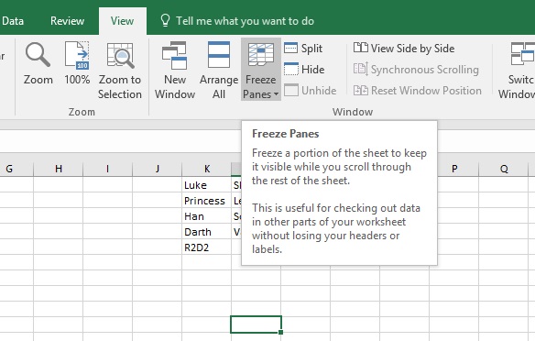Switch to the Review tab

(x=67, y=21)
